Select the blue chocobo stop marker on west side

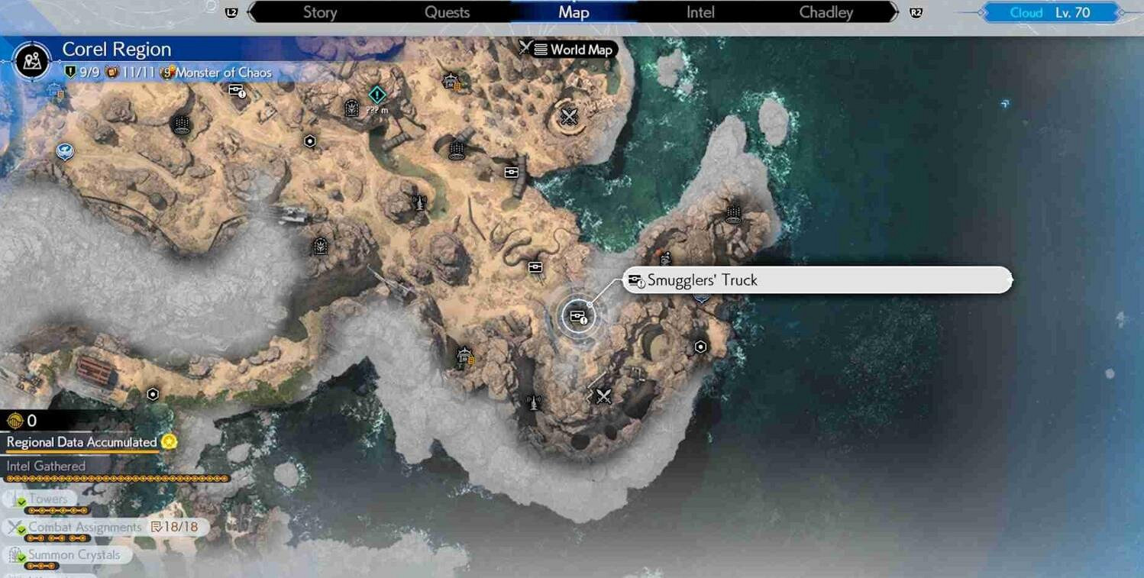pos(65,151)
